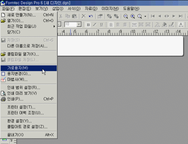
Task: Click the Delete X icon
Action: tap(83, 16)
